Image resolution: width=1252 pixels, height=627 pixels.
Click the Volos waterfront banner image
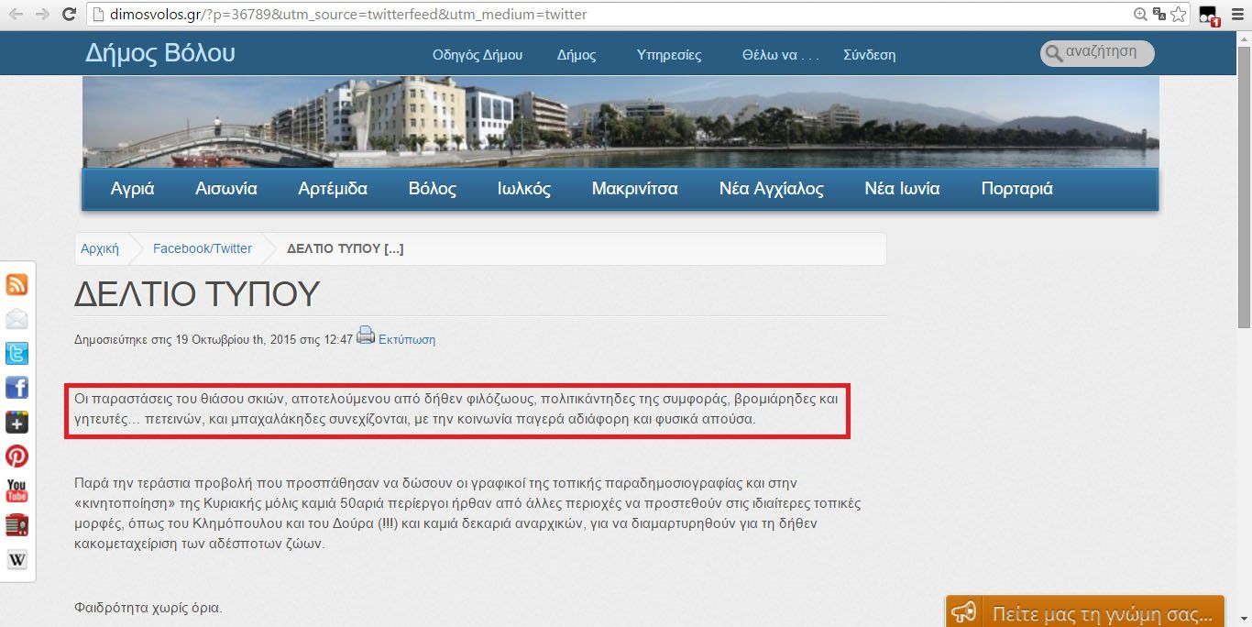coord(621,121)
